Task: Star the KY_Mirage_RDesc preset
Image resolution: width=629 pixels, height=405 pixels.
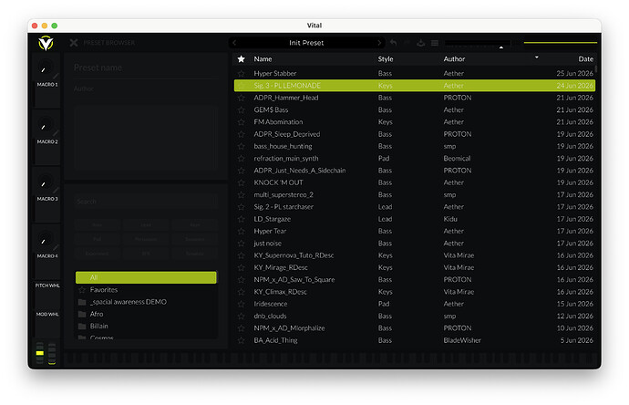Action: click(x=241, y=268)
